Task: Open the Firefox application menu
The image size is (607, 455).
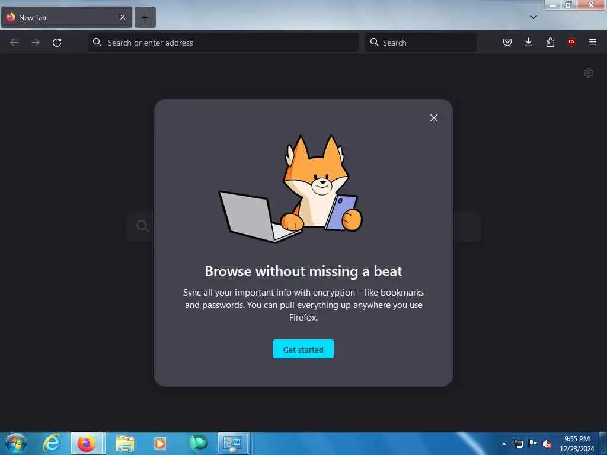Action: tap(592, 42)
